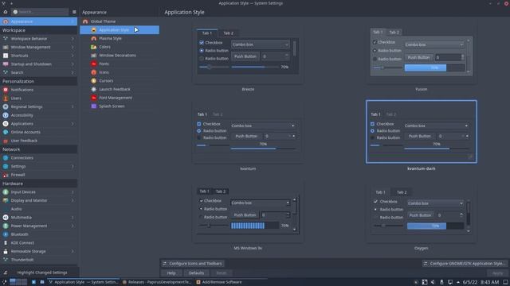Image resolution: width=510 pixels, height=286 pixels.
Task: Click the Online Accounts icon
Action: coord(6,132)
